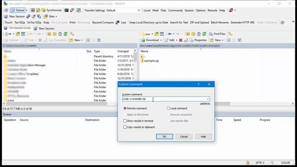
Task: Click the Compare Directories grid icon
Action: click(x=33, y=10)
